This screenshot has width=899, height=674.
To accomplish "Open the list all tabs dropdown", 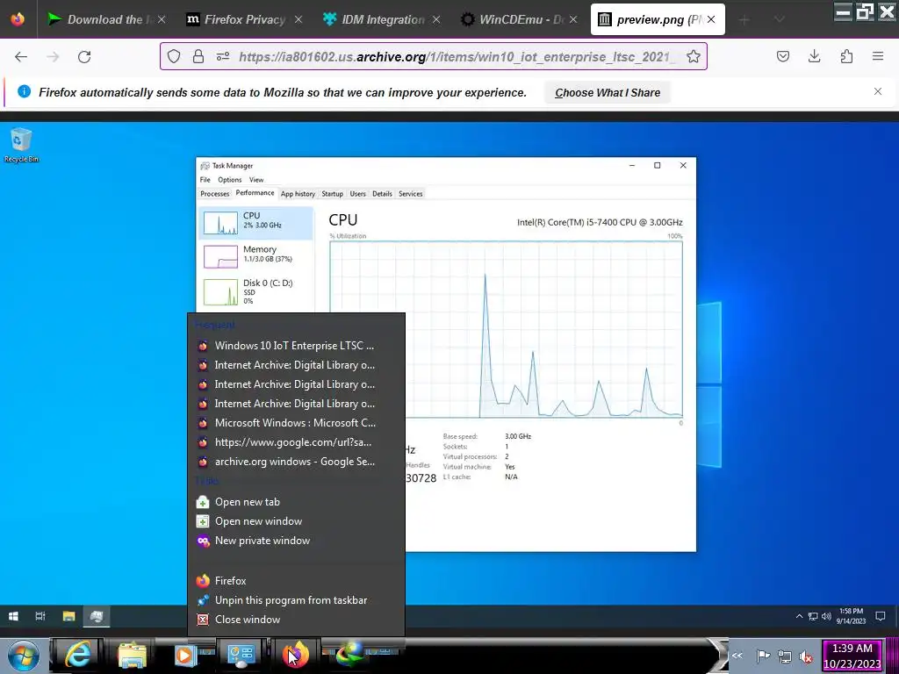I will click(x=780, y=19).
